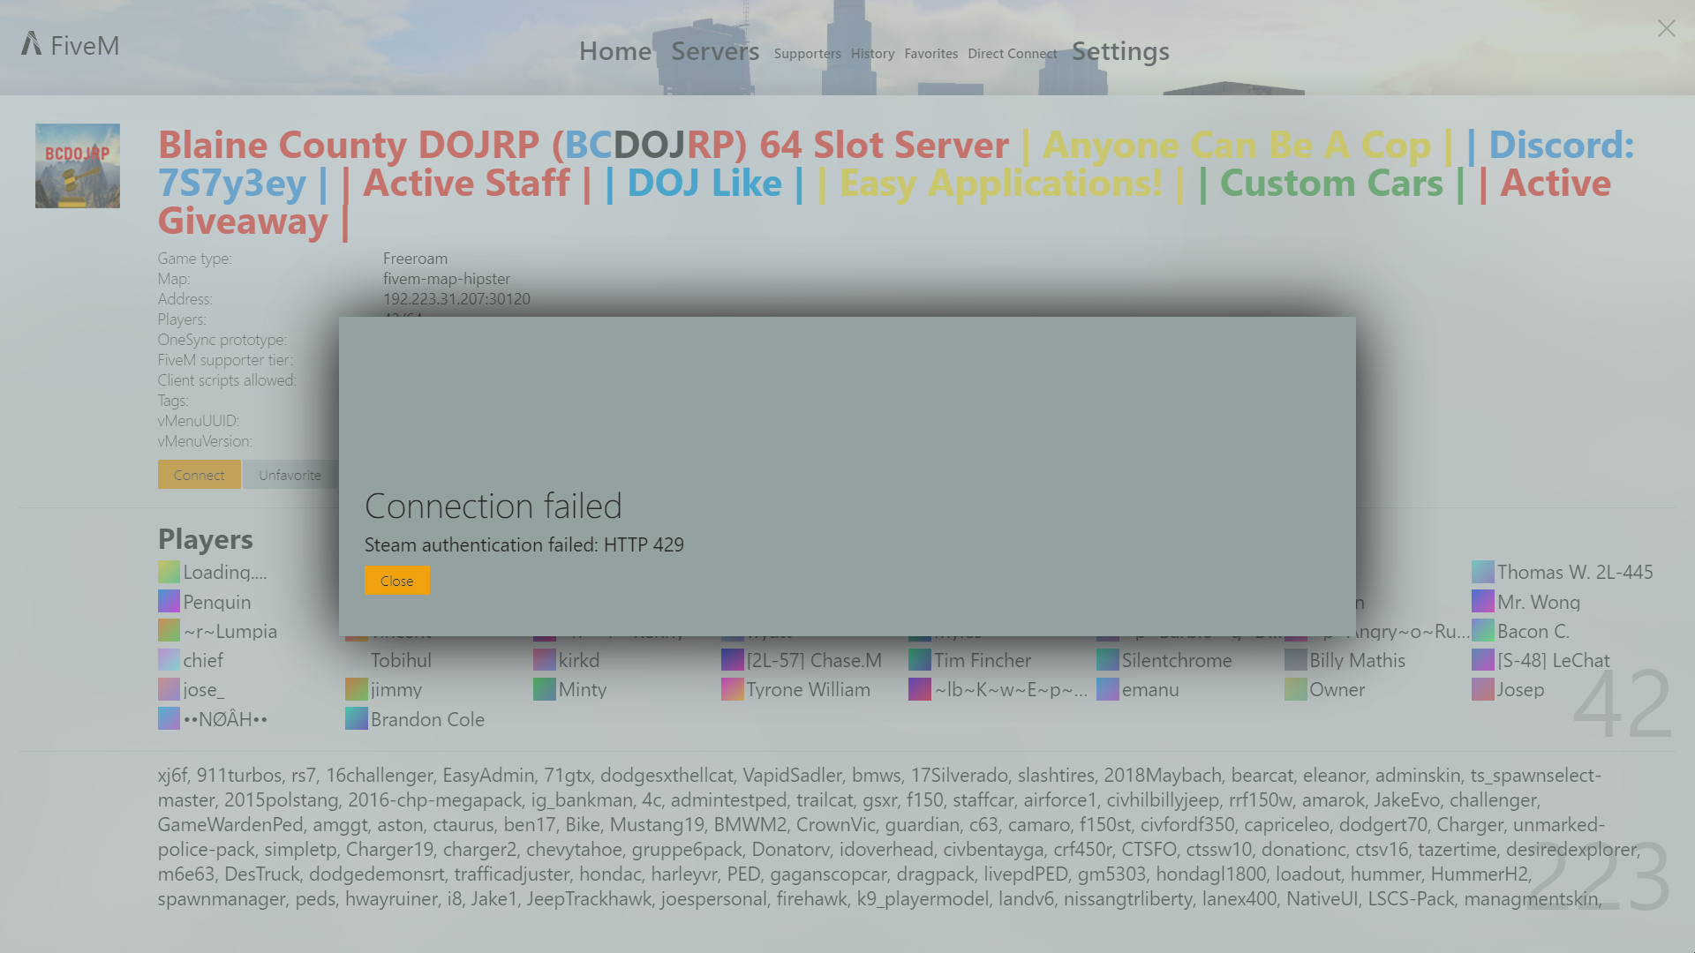
Task: Open the Direct Connect tab
Action: click(1013, 54)
